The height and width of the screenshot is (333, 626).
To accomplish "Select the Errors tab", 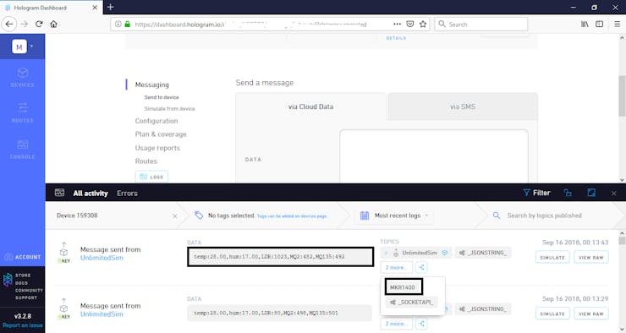I will coord(127,193).
